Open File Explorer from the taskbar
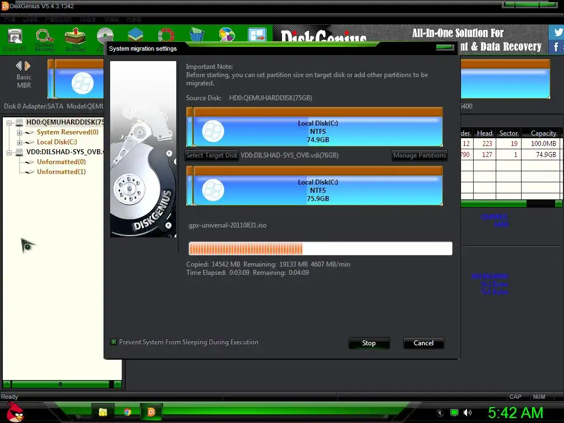The width and height of the screenshot is (564, 423). [x=103, y=412]
